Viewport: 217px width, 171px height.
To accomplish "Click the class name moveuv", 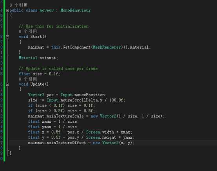I will pyautogui.click(x=47, y=11).
